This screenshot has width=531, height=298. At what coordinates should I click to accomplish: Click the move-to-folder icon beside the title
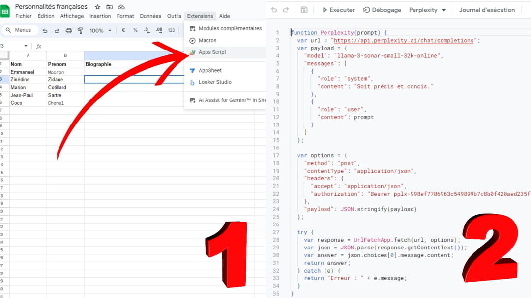click(109, 7)
